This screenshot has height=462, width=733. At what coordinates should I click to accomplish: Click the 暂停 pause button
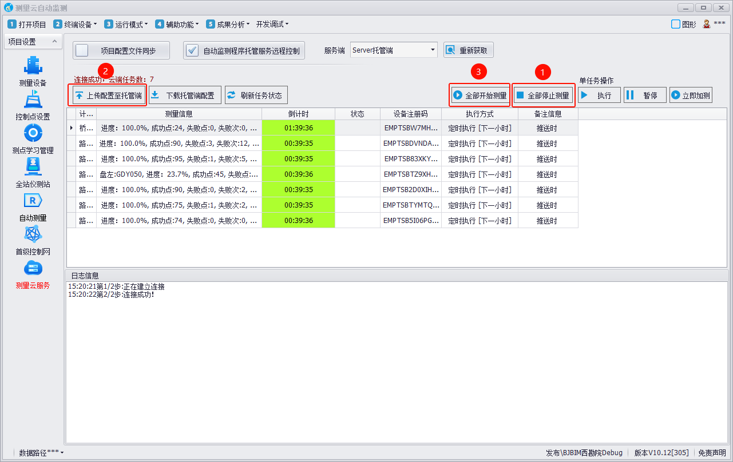pyautogui.click(x=644, y=95)
